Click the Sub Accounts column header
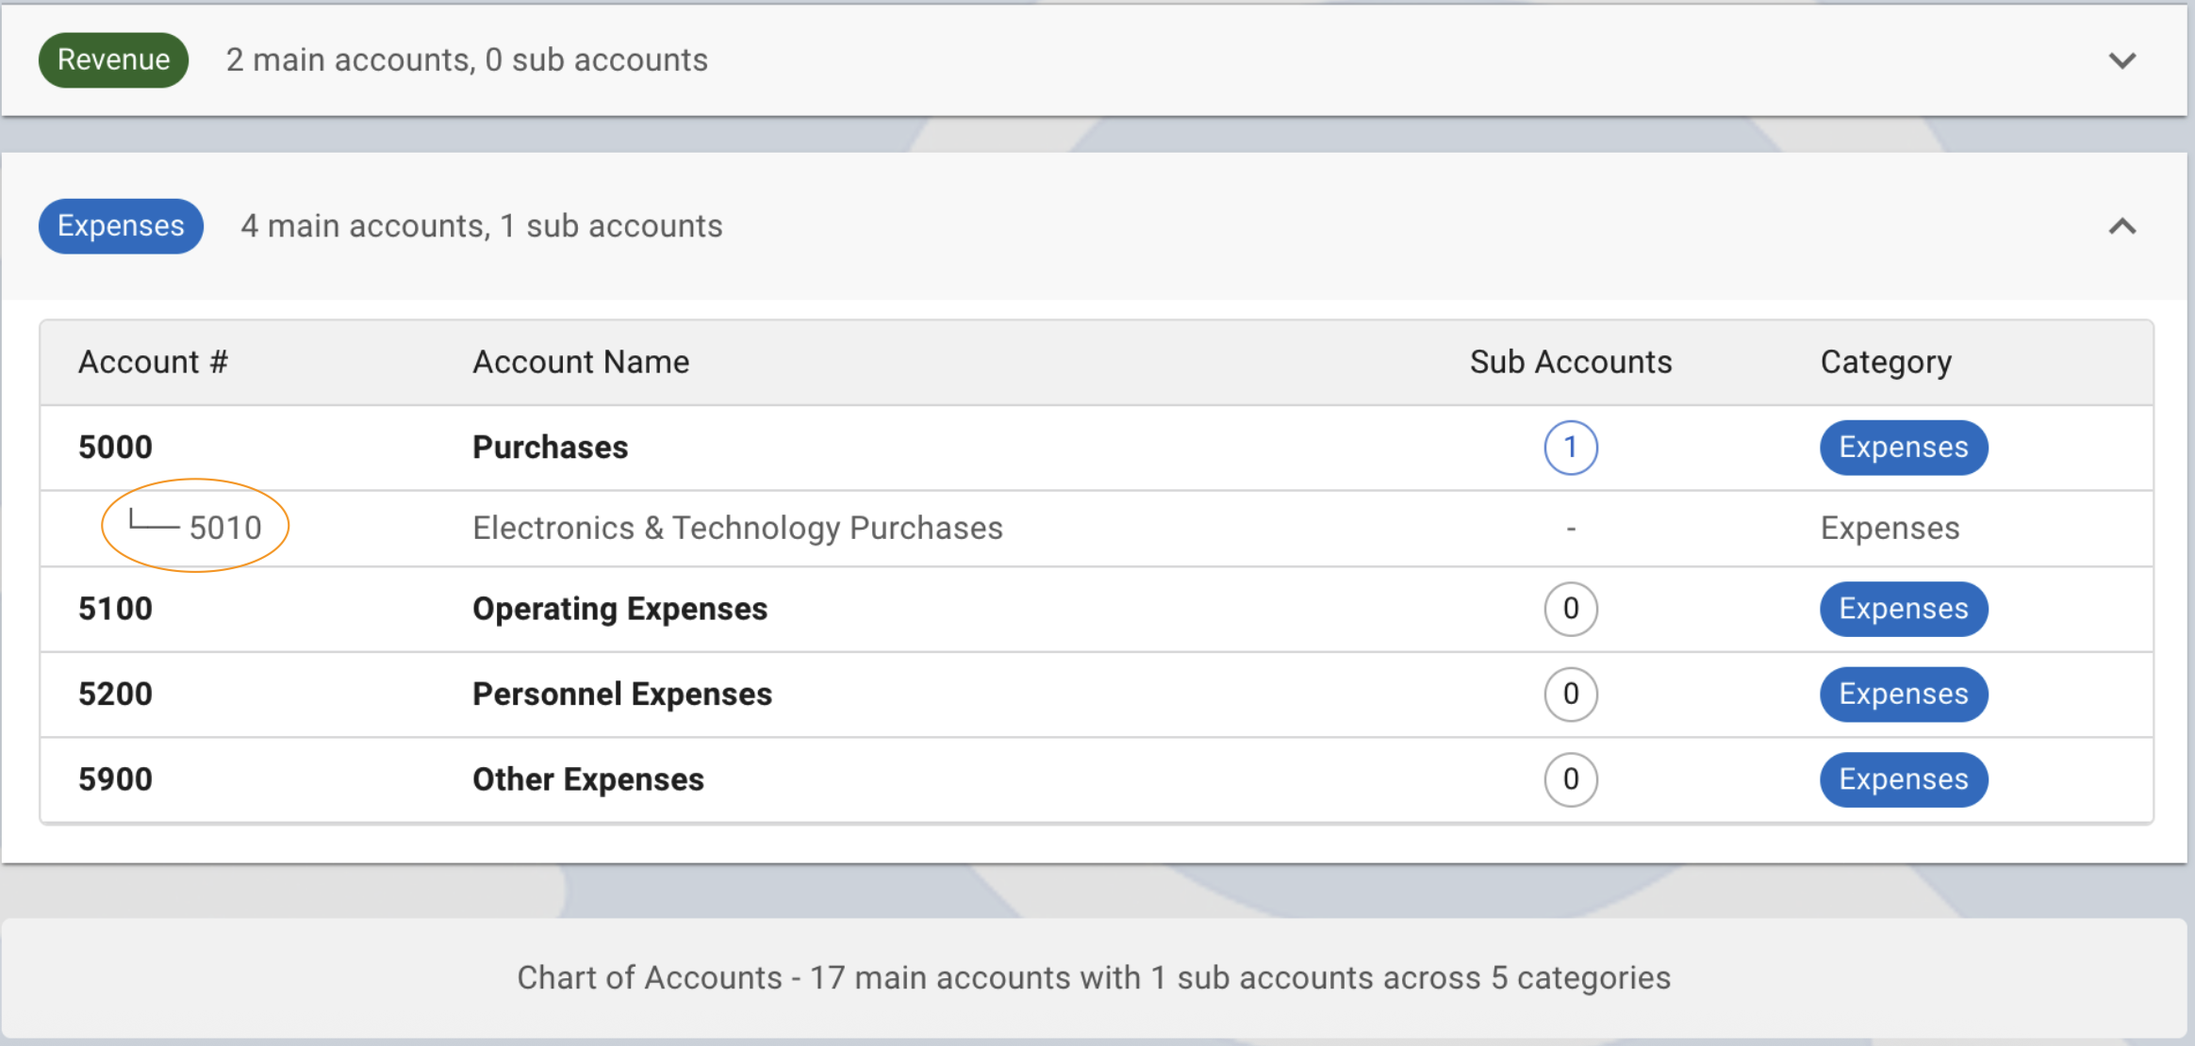 pos(1571,362)
